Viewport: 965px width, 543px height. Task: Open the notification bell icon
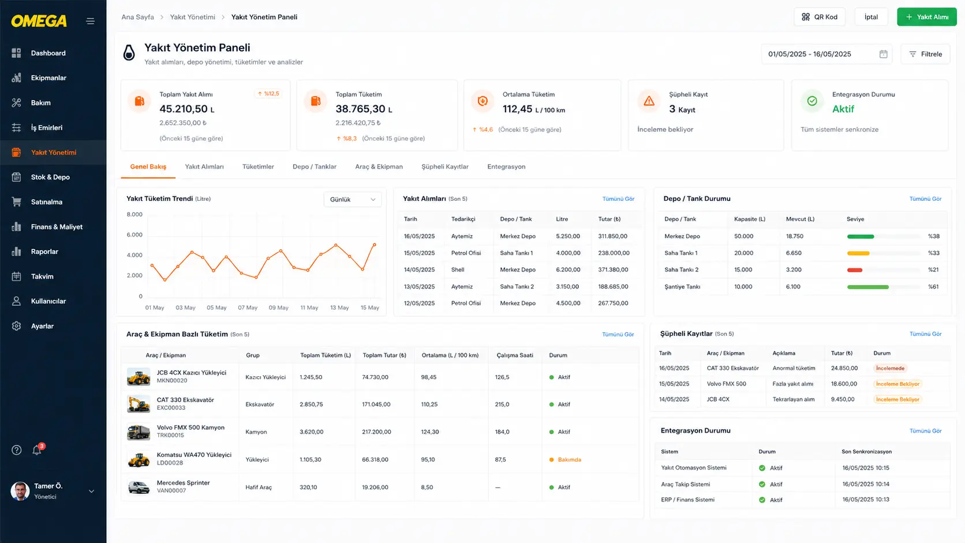pyautogui.click(x=37, y=450)
